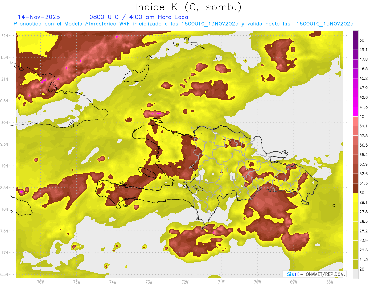Click the bright magenta color bar segment between 40 and 41.3
This screenshot has width=370, height=286.
click(x=356, y=112)
